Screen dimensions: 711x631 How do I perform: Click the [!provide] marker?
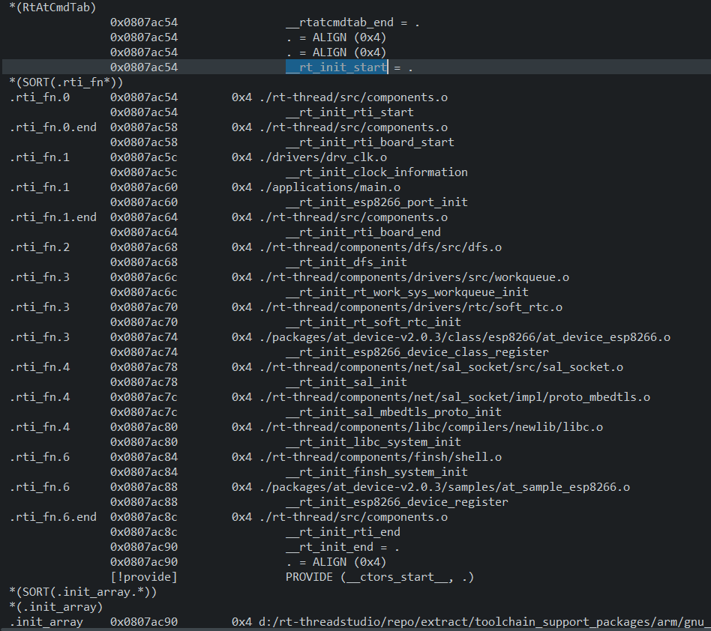coord(144,576)
